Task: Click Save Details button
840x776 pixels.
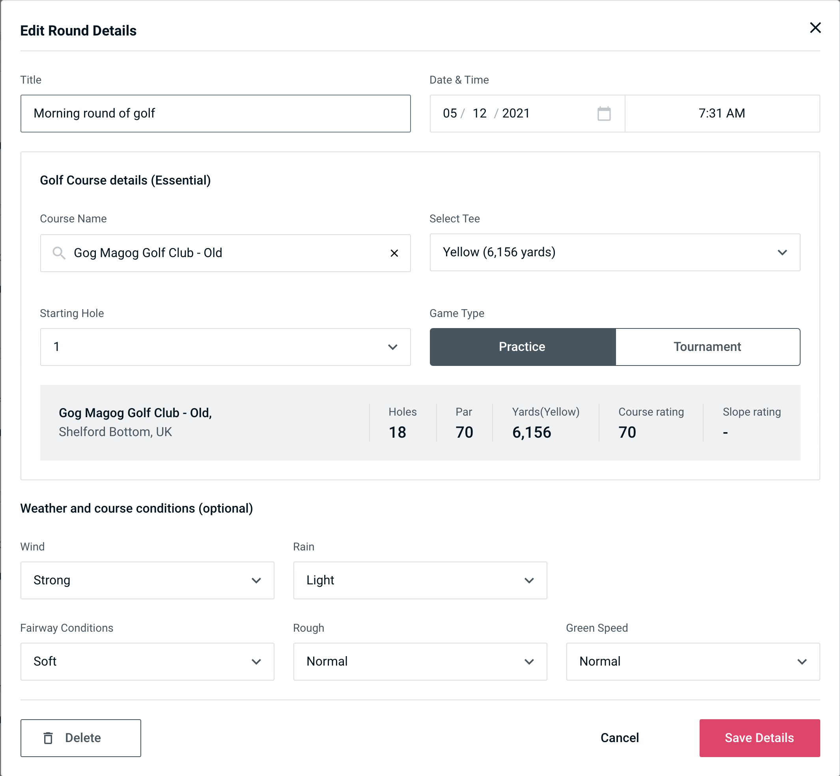Action: [759, 737]
